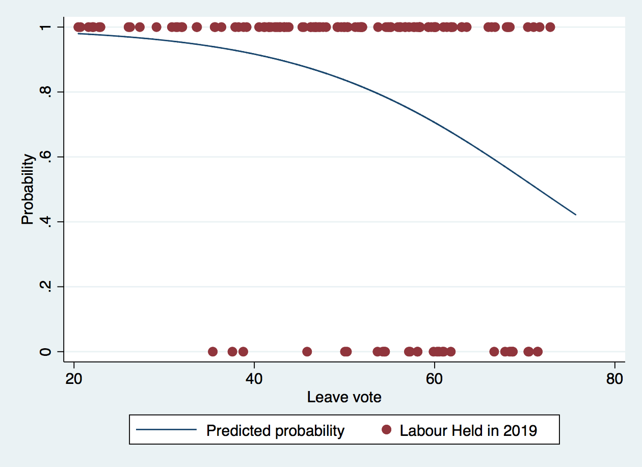Click the "Leave vote" x-axis title
Image resolution: width=642 pixels, height=467 pixels.
[344, 397]
